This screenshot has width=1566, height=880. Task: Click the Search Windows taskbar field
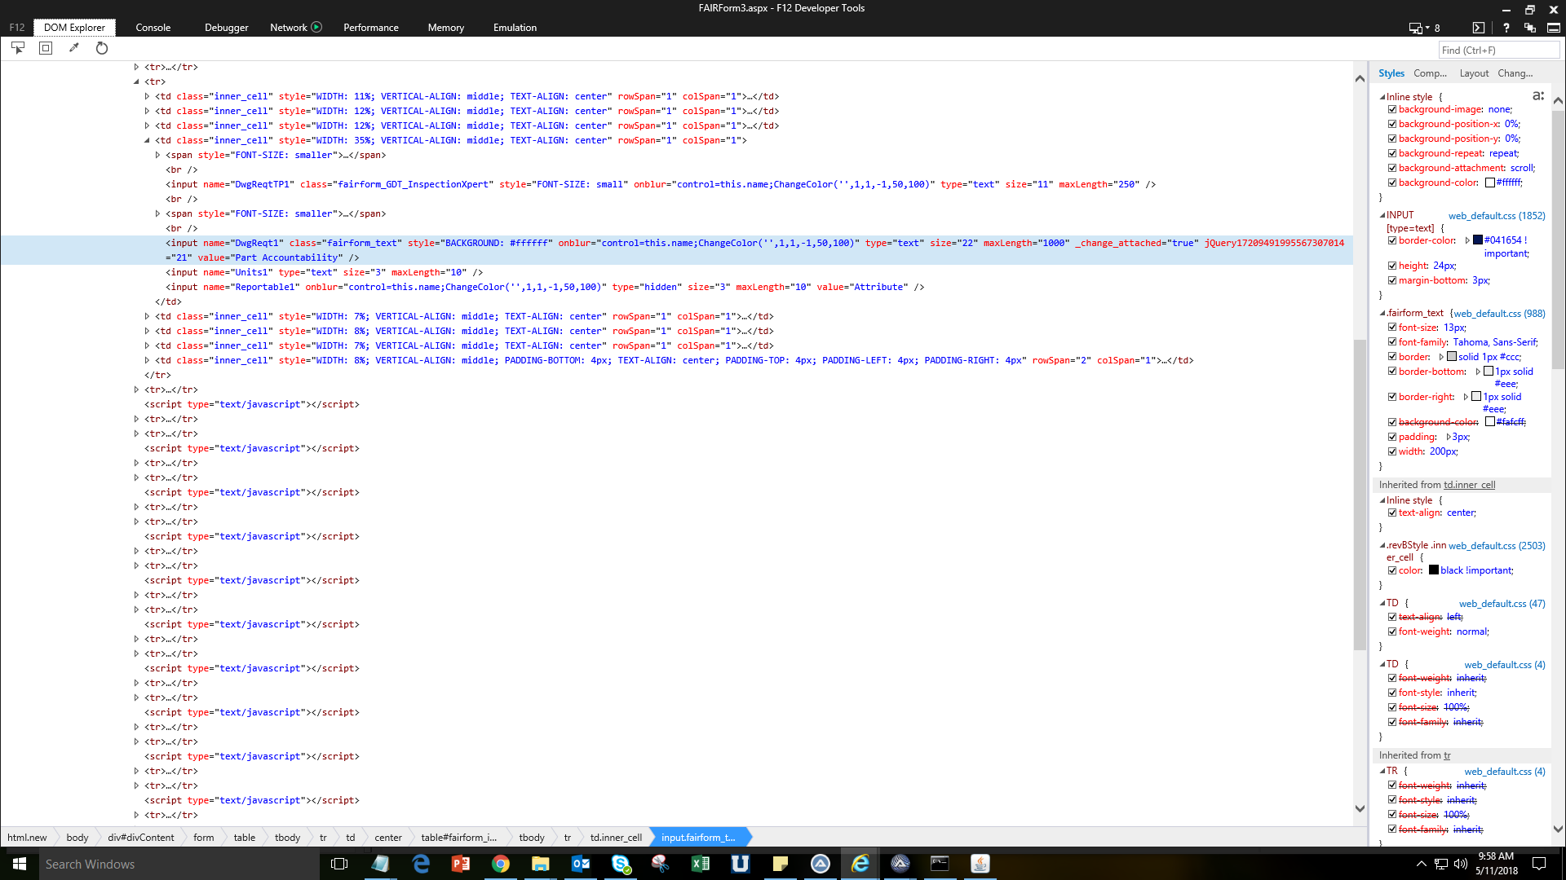tap(178, 864)
